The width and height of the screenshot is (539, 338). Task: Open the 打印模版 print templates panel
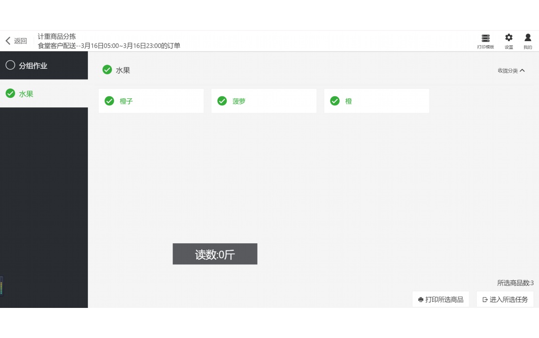(x=485, y=41)
